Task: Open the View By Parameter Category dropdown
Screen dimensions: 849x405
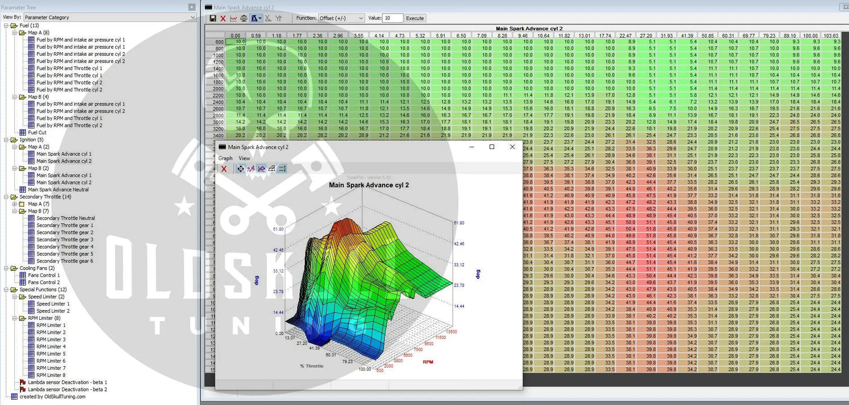Action: [109, 18]
